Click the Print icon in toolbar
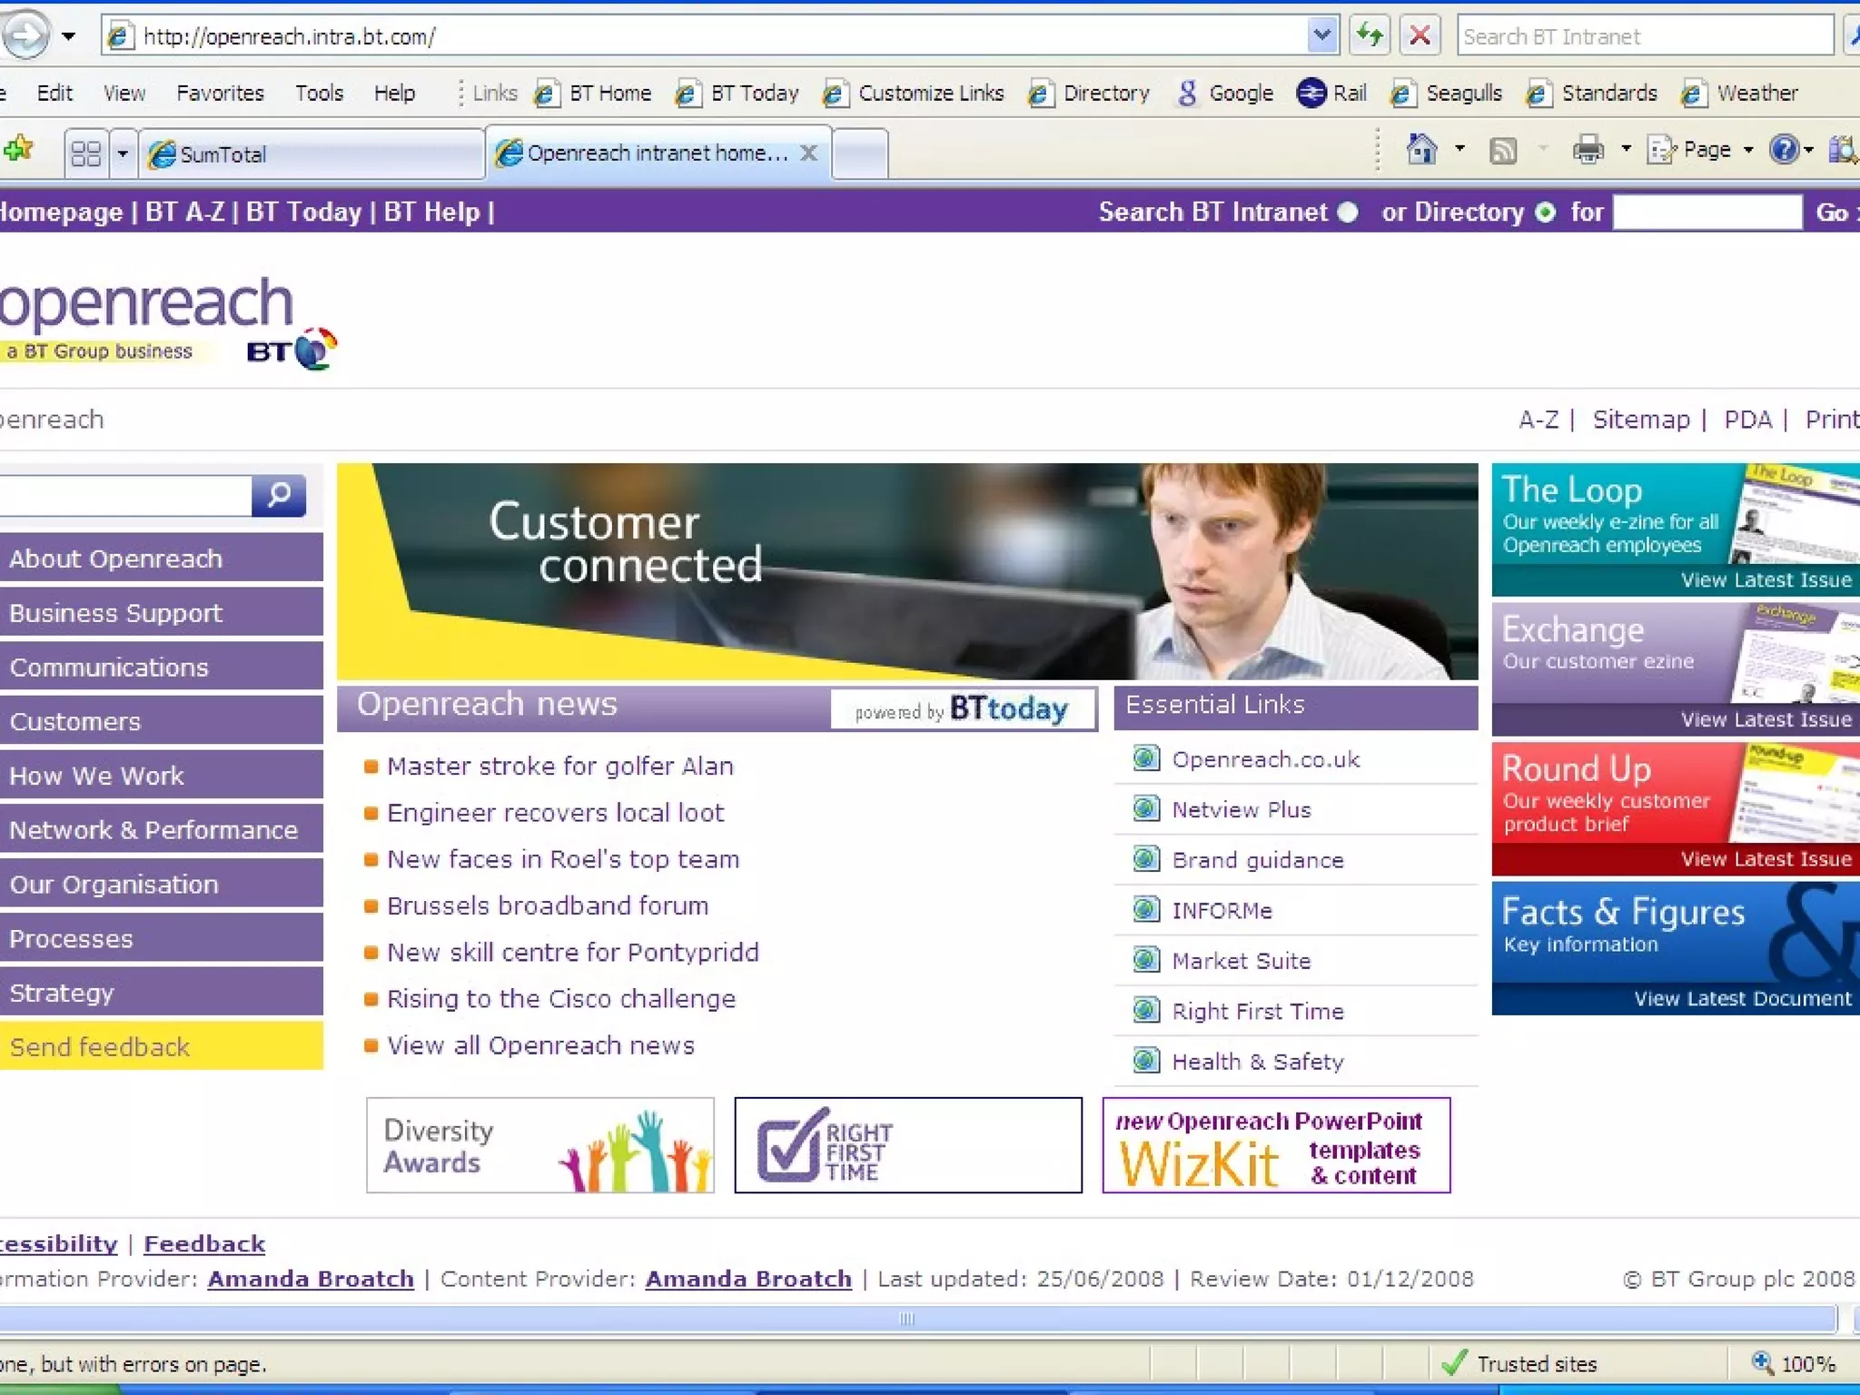Screen dimensions: 1860x1395 coord(1588,150)
